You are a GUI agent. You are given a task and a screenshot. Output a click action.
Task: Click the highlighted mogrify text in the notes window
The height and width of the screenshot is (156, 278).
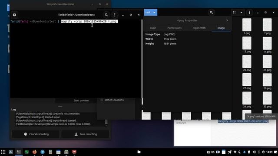pos(243,121)
